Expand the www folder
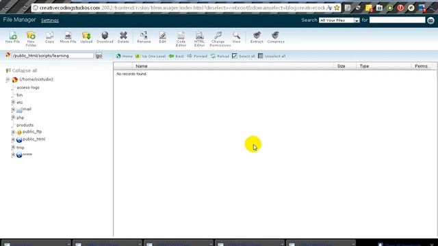Image resolution: width=438 pixels, height=246 pixels. (x=13, y=154)
